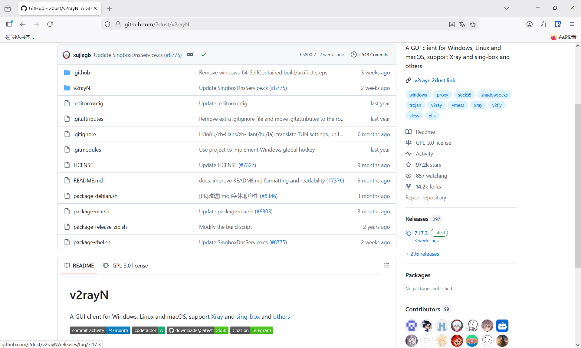Switch to the GPL-3.0 license tab

(125, 265)
